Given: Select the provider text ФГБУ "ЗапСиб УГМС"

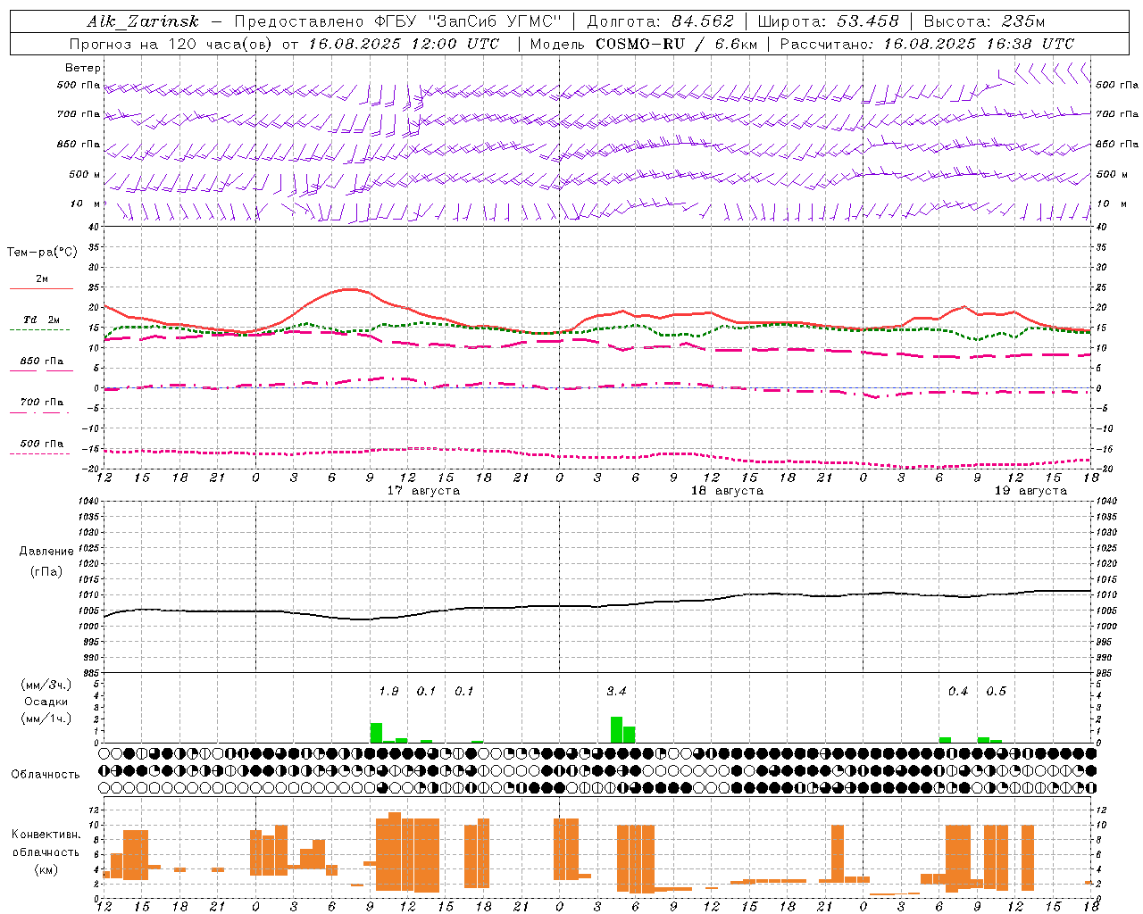Looking at the screenshot, I should pyautogui.click(x=468, y=21).
